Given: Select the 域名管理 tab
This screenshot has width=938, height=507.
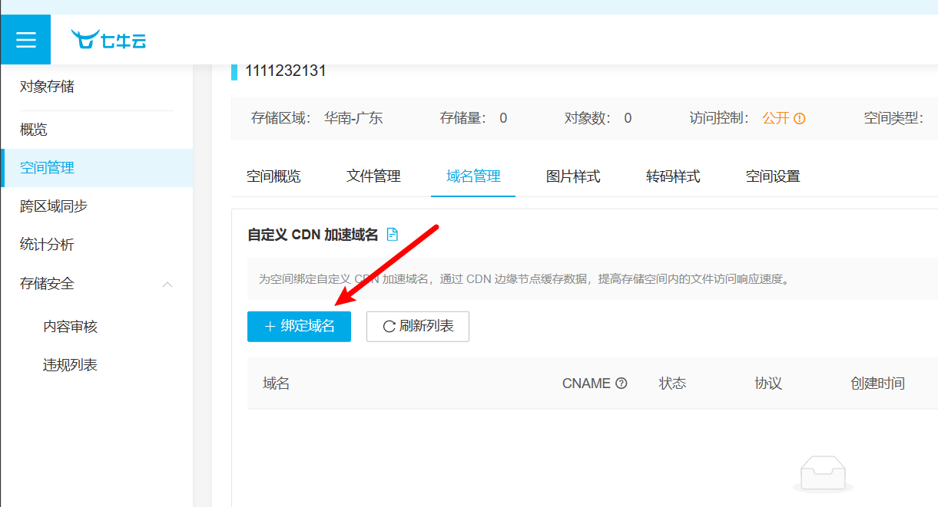Looking at the screenshot, I should (x=473, y=176).
